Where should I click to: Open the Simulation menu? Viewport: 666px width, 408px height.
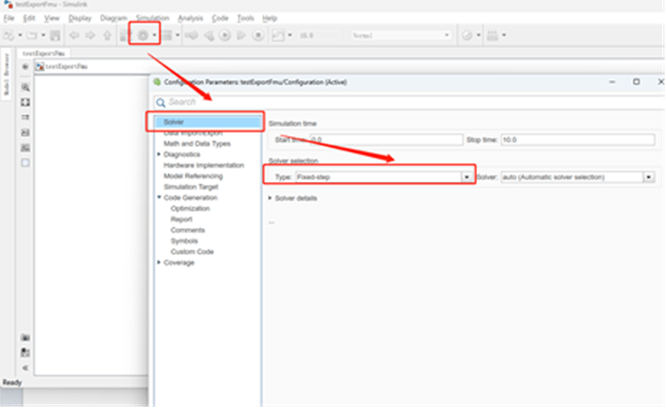[x=152, y=18]
